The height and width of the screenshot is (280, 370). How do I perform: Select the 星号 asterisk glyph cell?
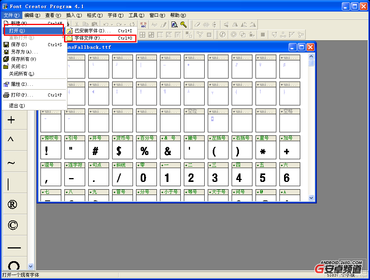click(266, 147)
